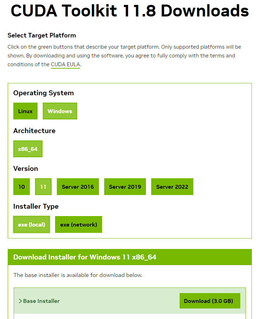Choose version 10 of Windows
261x319 pixels.
click(21, 186)
